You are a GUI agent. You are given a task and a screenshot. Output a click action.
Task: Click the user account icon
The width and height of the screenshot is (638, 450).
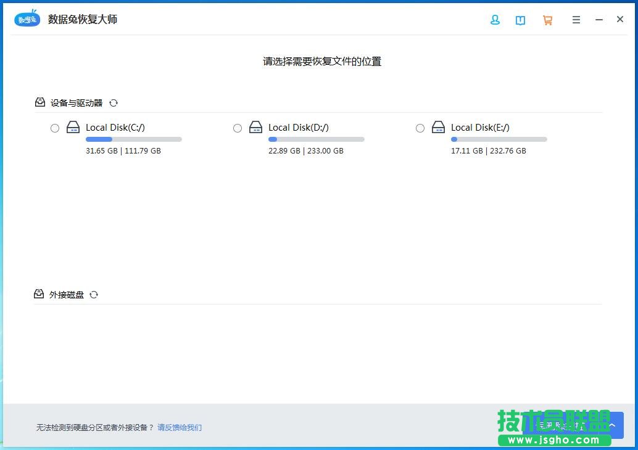[495, 20]
